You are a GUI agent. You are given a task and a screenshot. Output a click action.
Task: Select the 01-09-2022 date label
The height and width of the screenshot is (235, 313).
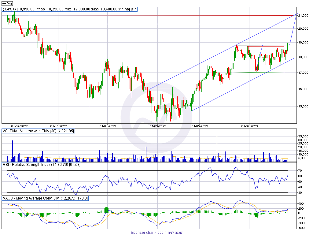pos(19,126)
